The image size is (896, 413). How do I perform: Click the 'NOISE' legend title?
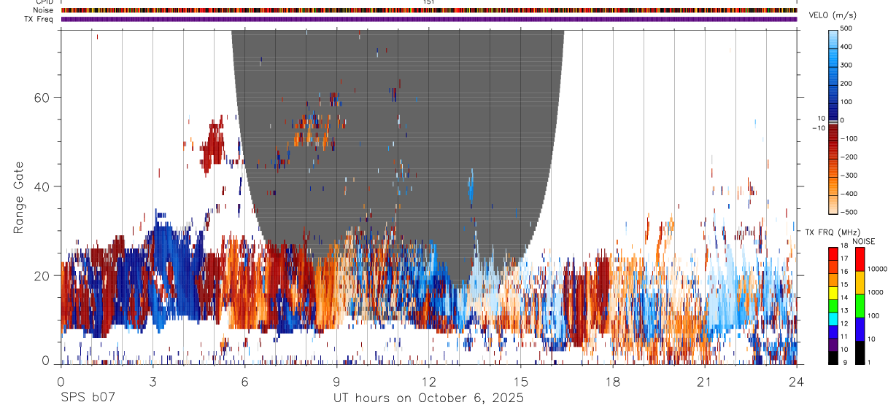point(864,242)
